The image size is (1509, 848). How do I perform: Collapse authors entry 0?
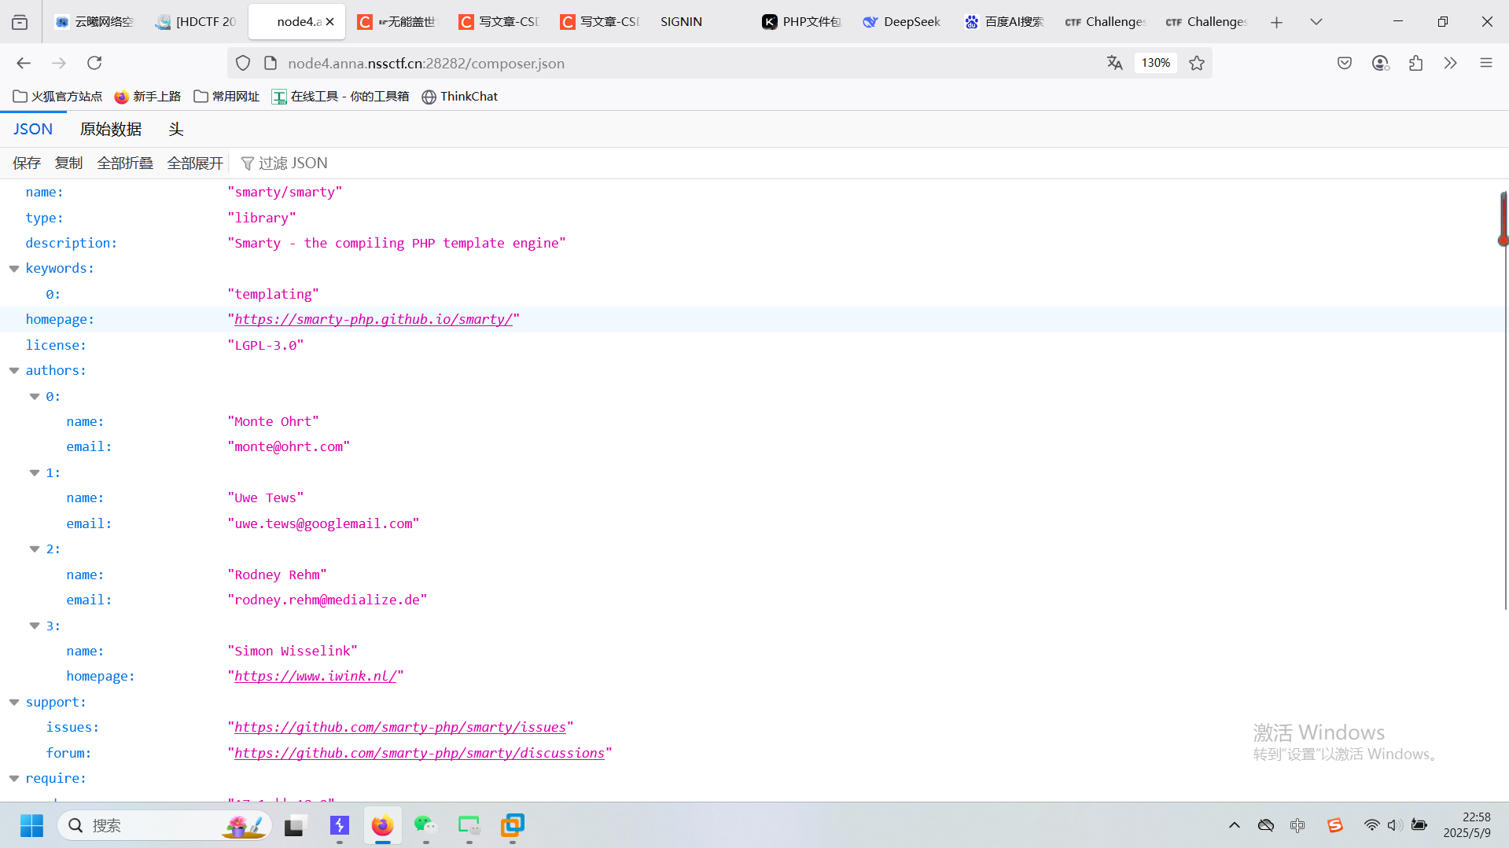[x=35, y=397]
